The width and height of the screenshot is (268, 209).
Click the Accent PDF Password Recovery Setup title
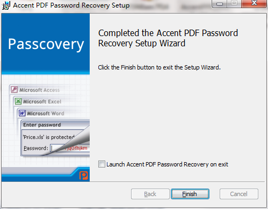pyautogui.click(x=71, y=5)
